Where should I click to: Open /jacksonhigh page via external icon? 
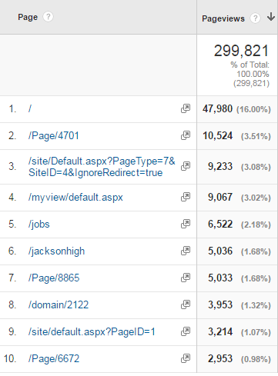pos(186,251)
